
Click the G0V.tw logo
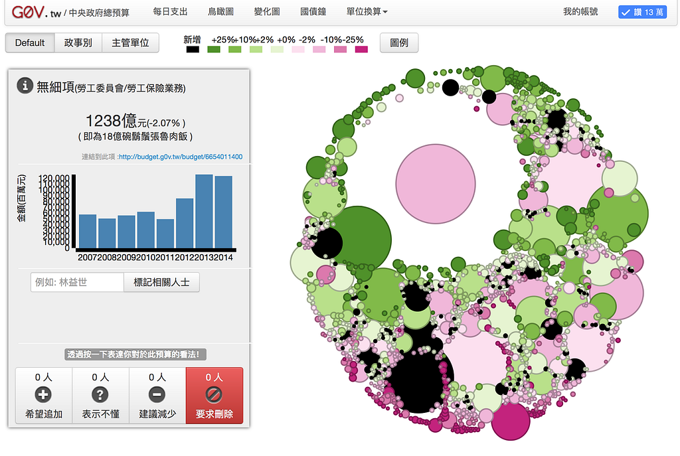pos(37,12)
